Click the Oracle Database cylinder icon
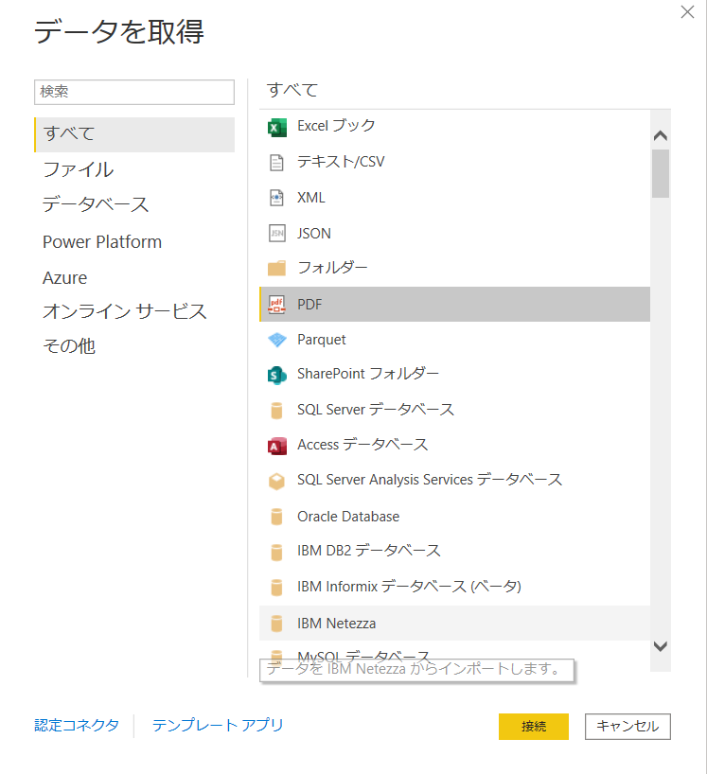Screen dimensions: 707x774 277,517
